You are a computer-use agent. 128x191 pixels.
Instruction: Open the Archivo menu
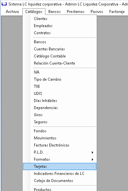(12, 12)
